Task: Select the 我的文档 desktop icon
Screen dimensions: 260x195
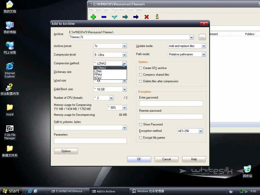Action: coord(10,7)
